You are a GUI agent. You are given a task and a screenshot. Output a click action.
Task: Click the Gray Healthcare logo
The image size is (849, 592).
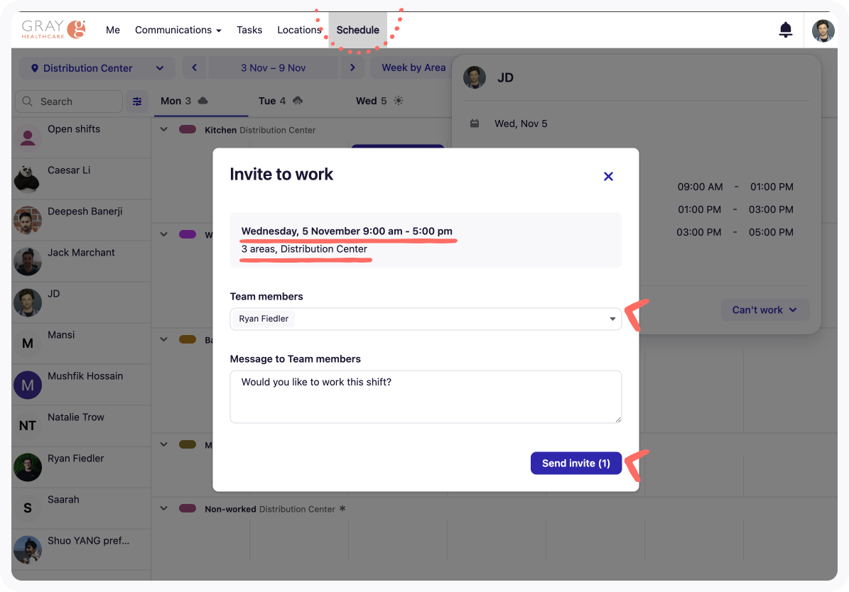coord(53,30)
